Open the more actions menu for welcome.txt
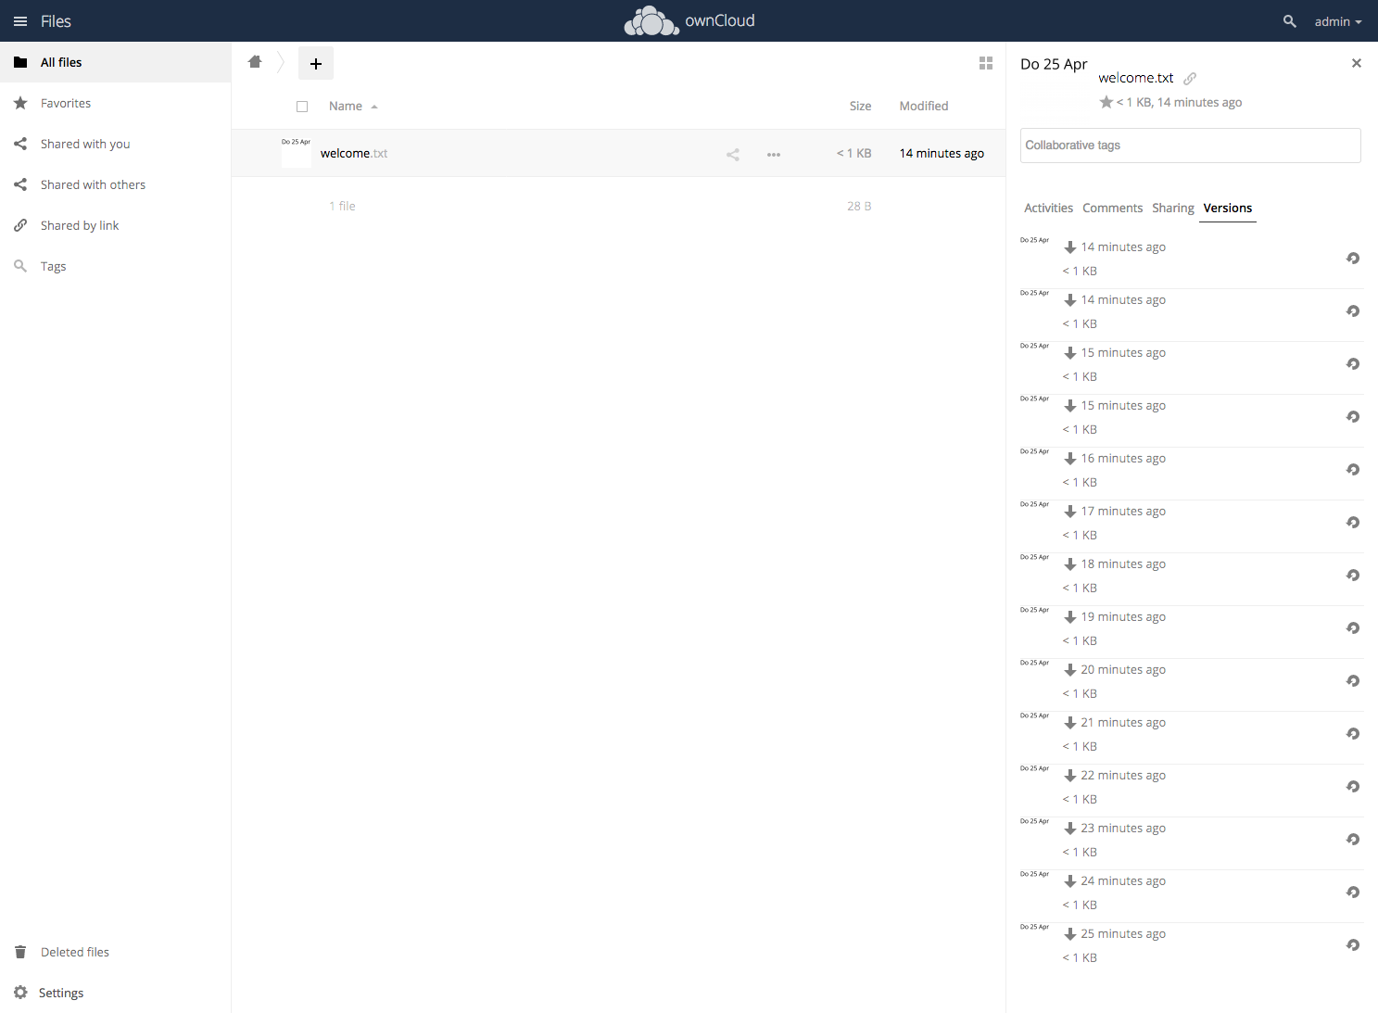1378x1013 pixels. [774, 154]
